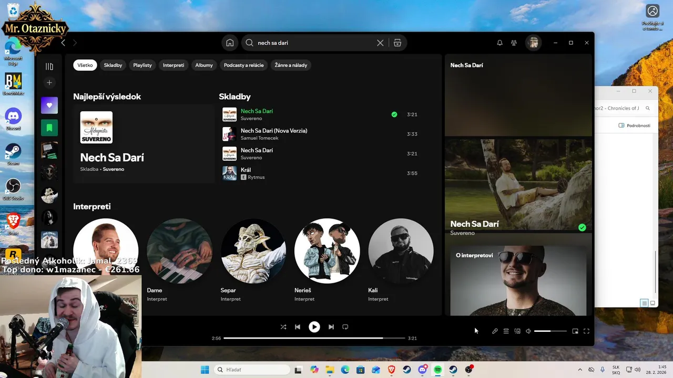Open lyrics microphone icon
This screenshot has width=673, height=378.
pos(495,331)
